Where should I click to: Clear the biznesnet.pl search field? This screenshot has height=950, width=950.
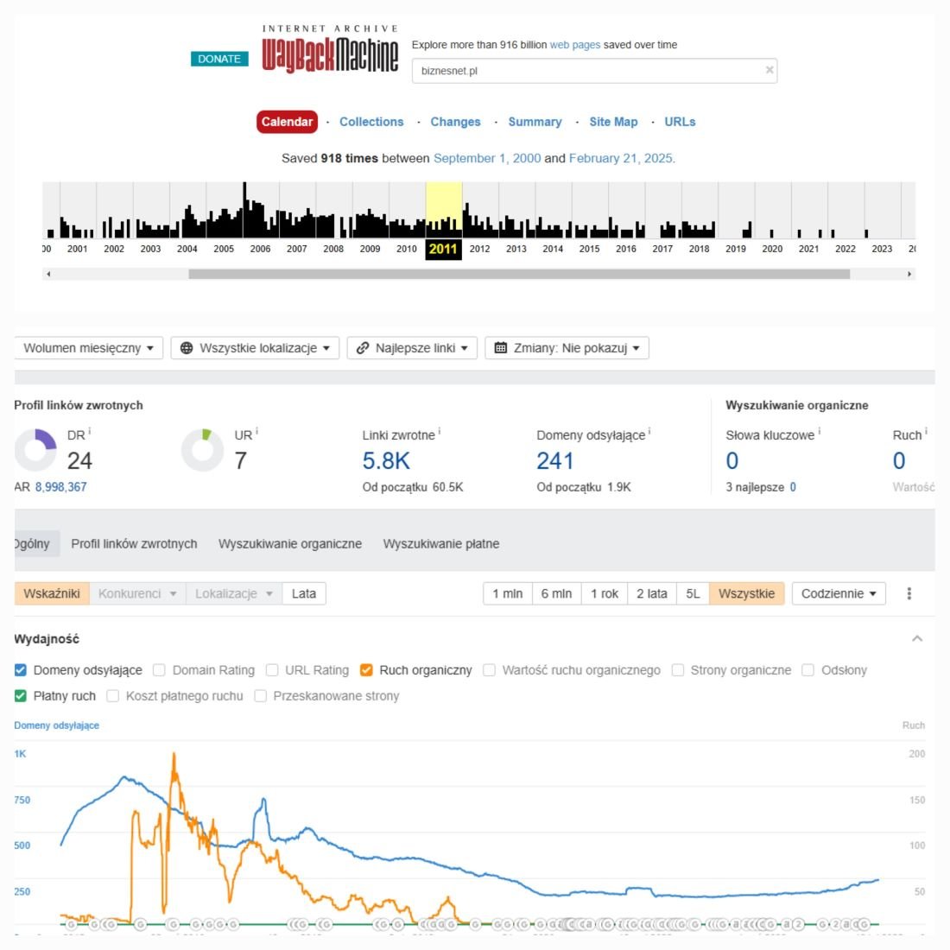(769, 71)
